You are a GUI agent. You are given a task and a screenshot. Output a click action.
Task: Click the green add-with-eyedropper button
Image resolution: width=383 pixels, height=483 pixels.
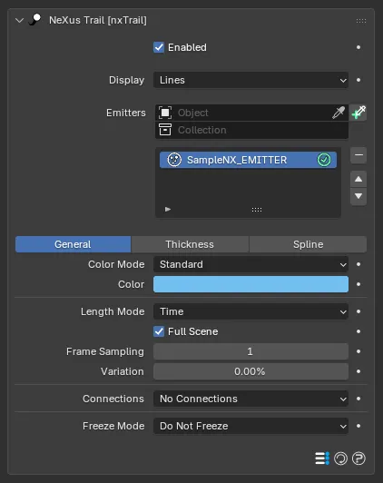pyautogui.click(x=358, y=113)
